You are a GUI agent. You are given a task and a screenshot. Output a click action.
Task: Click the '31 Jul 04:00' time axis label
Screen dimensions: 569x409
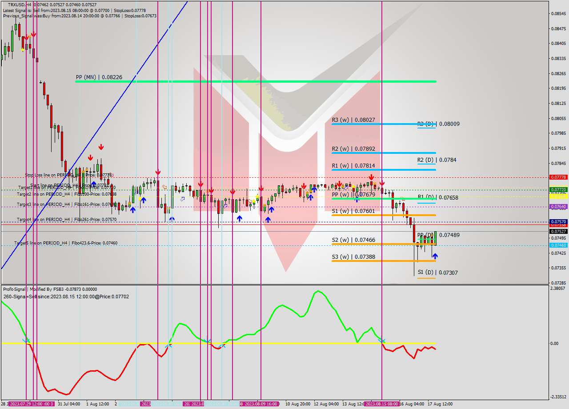[x=69, y=404]
